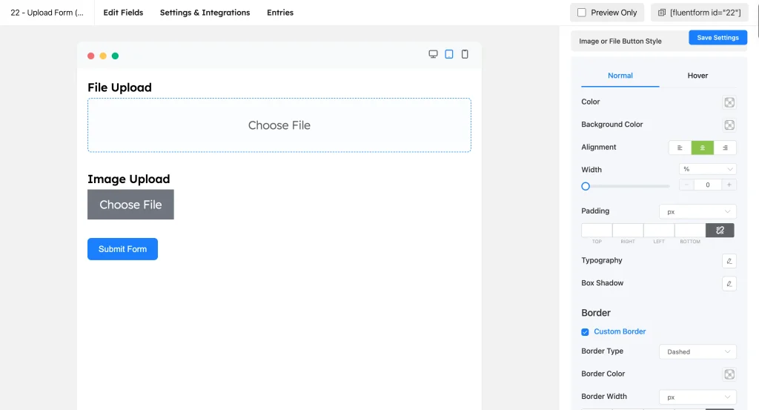Switch to mobile preview icon
The height and width of the screenshot is (410, 759).
465,54
